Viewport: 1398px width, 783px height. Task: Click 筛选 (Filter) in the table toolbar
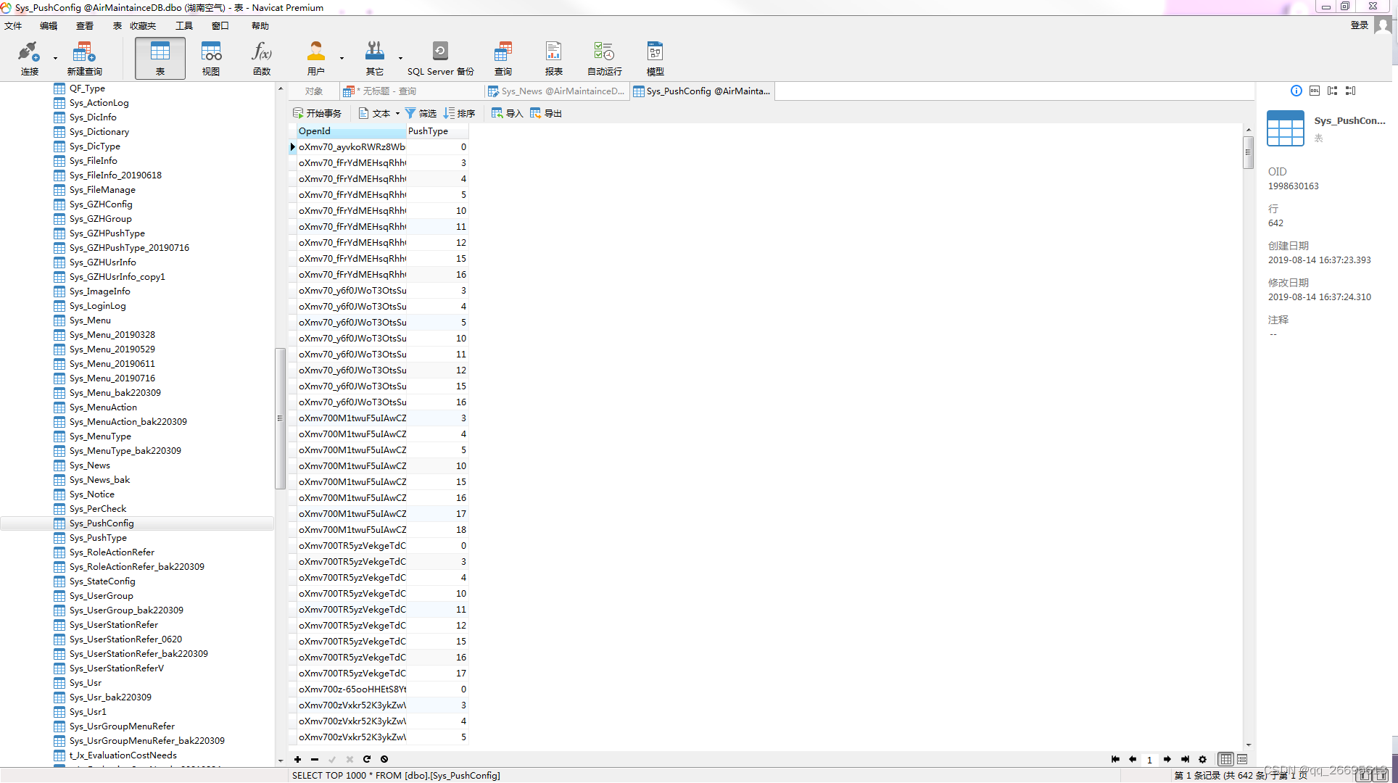[x=421, y=113]
